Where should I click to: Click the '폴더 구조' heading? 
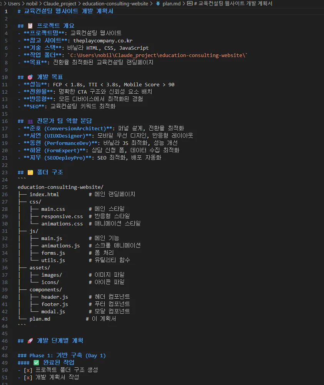pyautogui.click(x=50, y=172)
